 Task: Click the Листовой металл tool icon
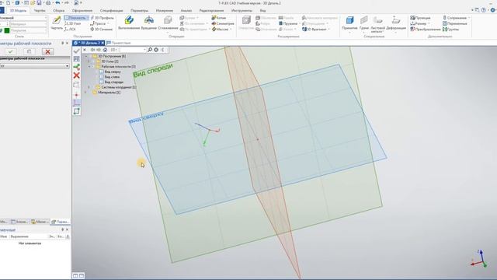tap(377, 20)
